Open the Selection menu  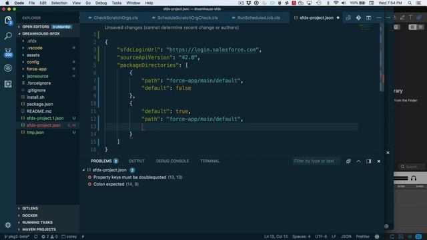tap(59, 3)
